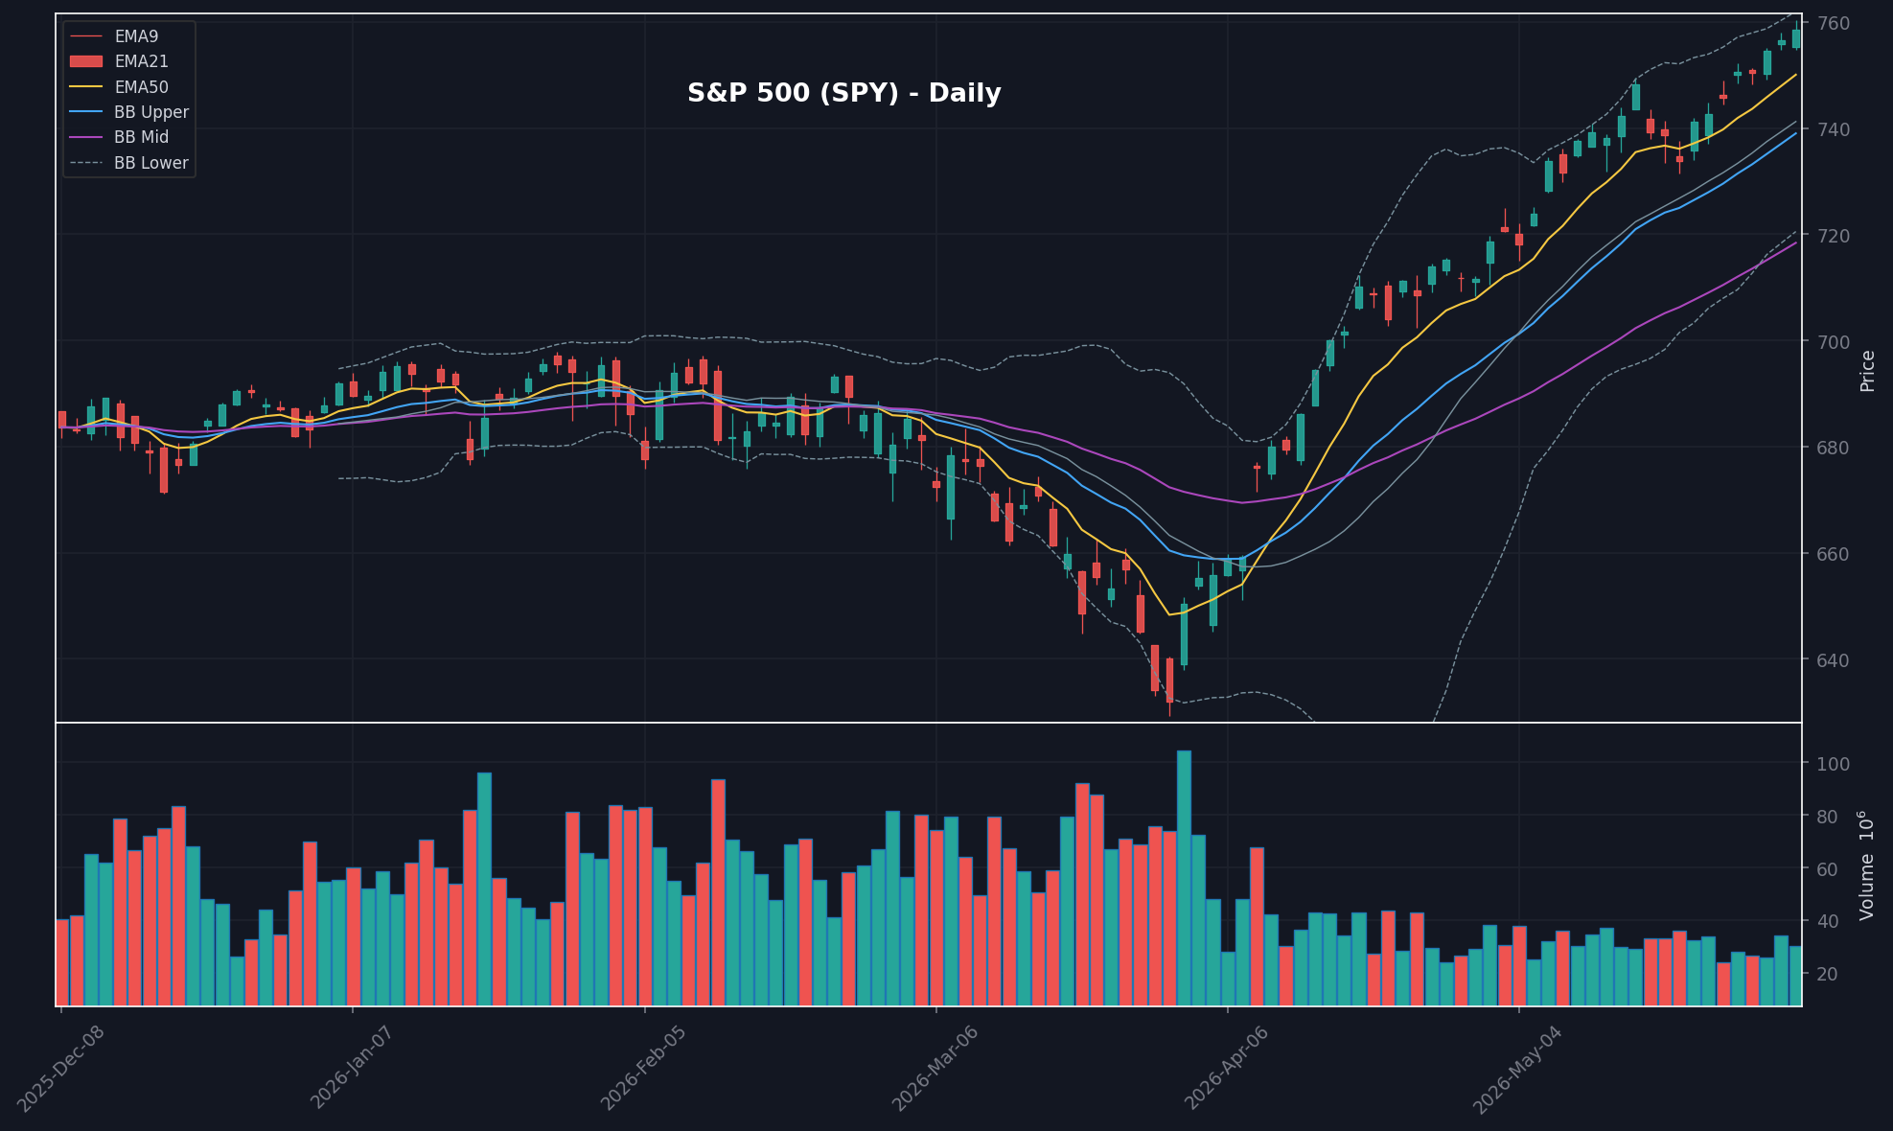Click the BB Mid legend label
Image resolution: width=1893 pixels, height=1131 pixels.
tap(141, 137)
